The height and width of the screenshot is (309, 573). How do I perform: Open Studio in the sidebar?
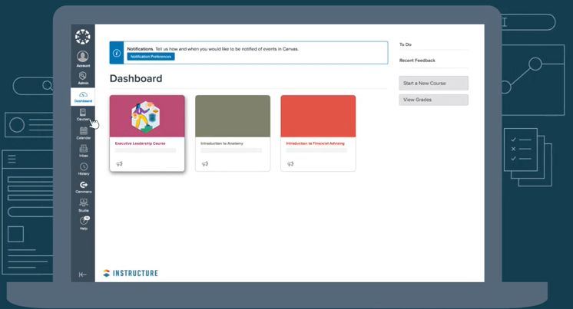point(83,205)
